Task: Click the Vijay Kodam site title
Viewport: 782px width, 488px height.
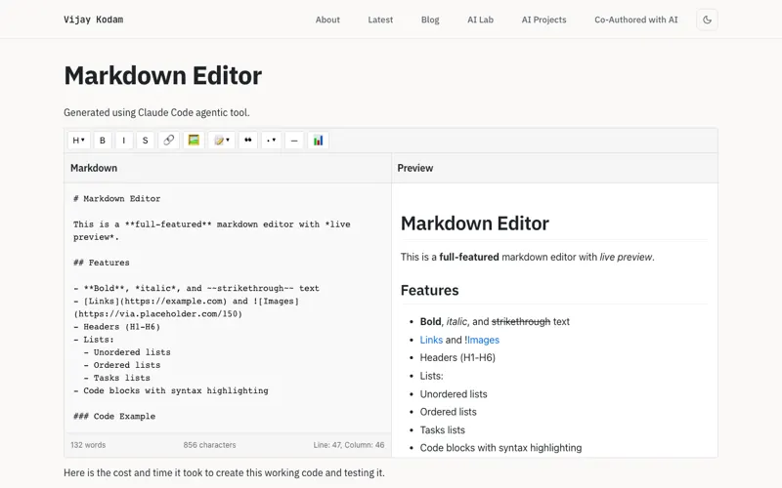Action: point(93,20)
